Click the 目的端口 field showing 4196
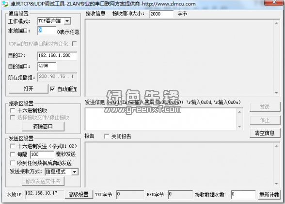Viewport: 285px width, 204px height. pyautogui.click(x=47, y=66)
